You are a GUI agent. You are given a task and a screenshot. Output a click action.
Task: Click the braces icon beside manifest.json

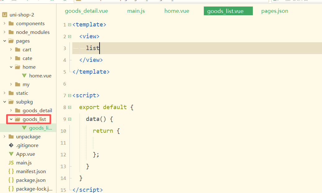click(11, 171)
